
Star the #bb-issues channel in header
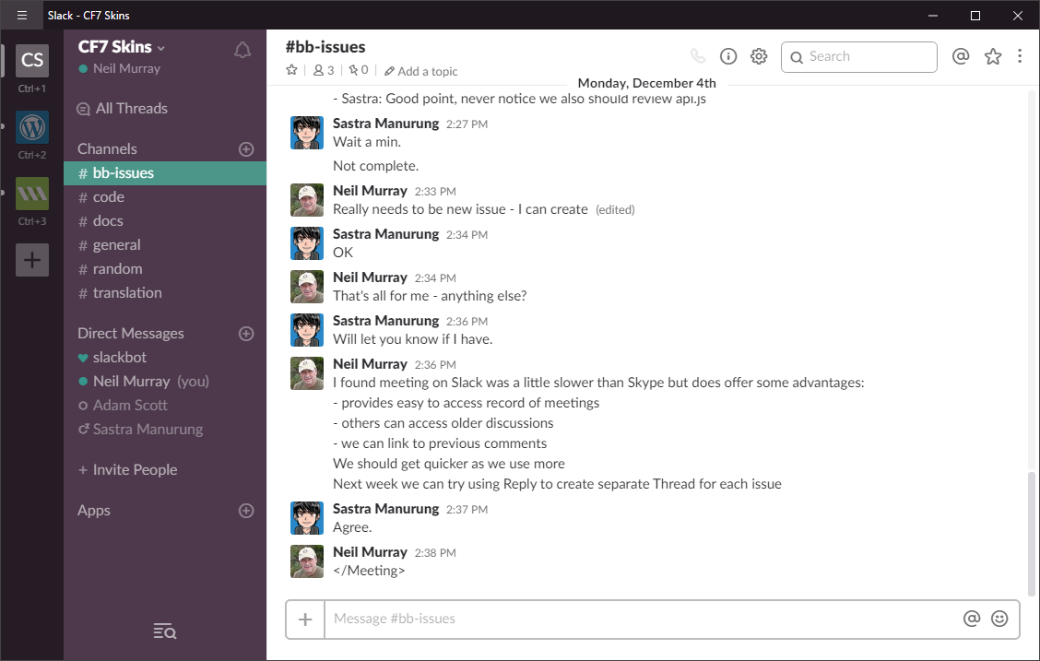point(292,70)
